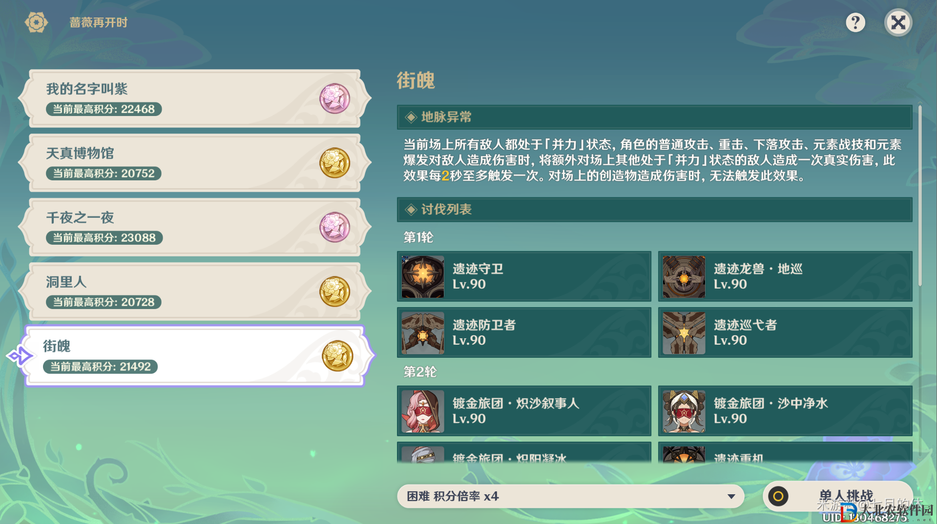Click pink rose medal for 我的名字叫紫

pyautogui.click(x=334, y=98)
